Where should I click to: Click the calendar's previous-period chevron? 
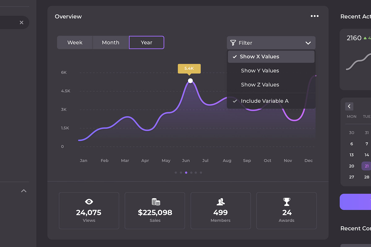[349, 106]
